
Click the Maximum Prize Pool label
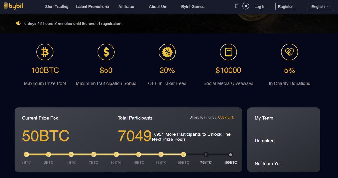pyautogui.click(x=45, y=83)
